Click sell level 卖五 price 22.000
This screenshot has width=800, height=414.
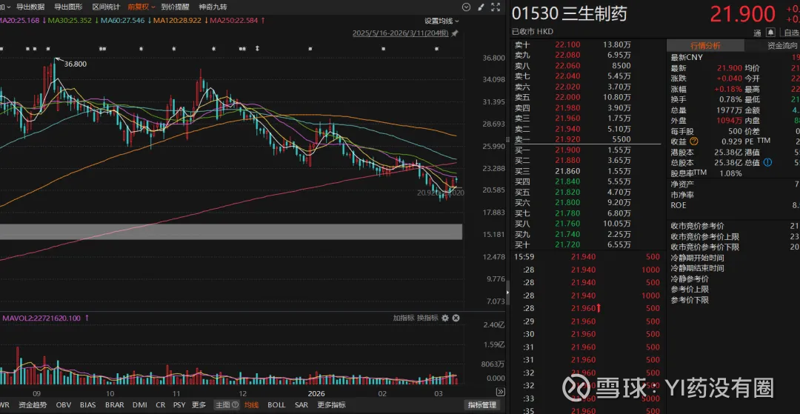(x=568, y=97)
